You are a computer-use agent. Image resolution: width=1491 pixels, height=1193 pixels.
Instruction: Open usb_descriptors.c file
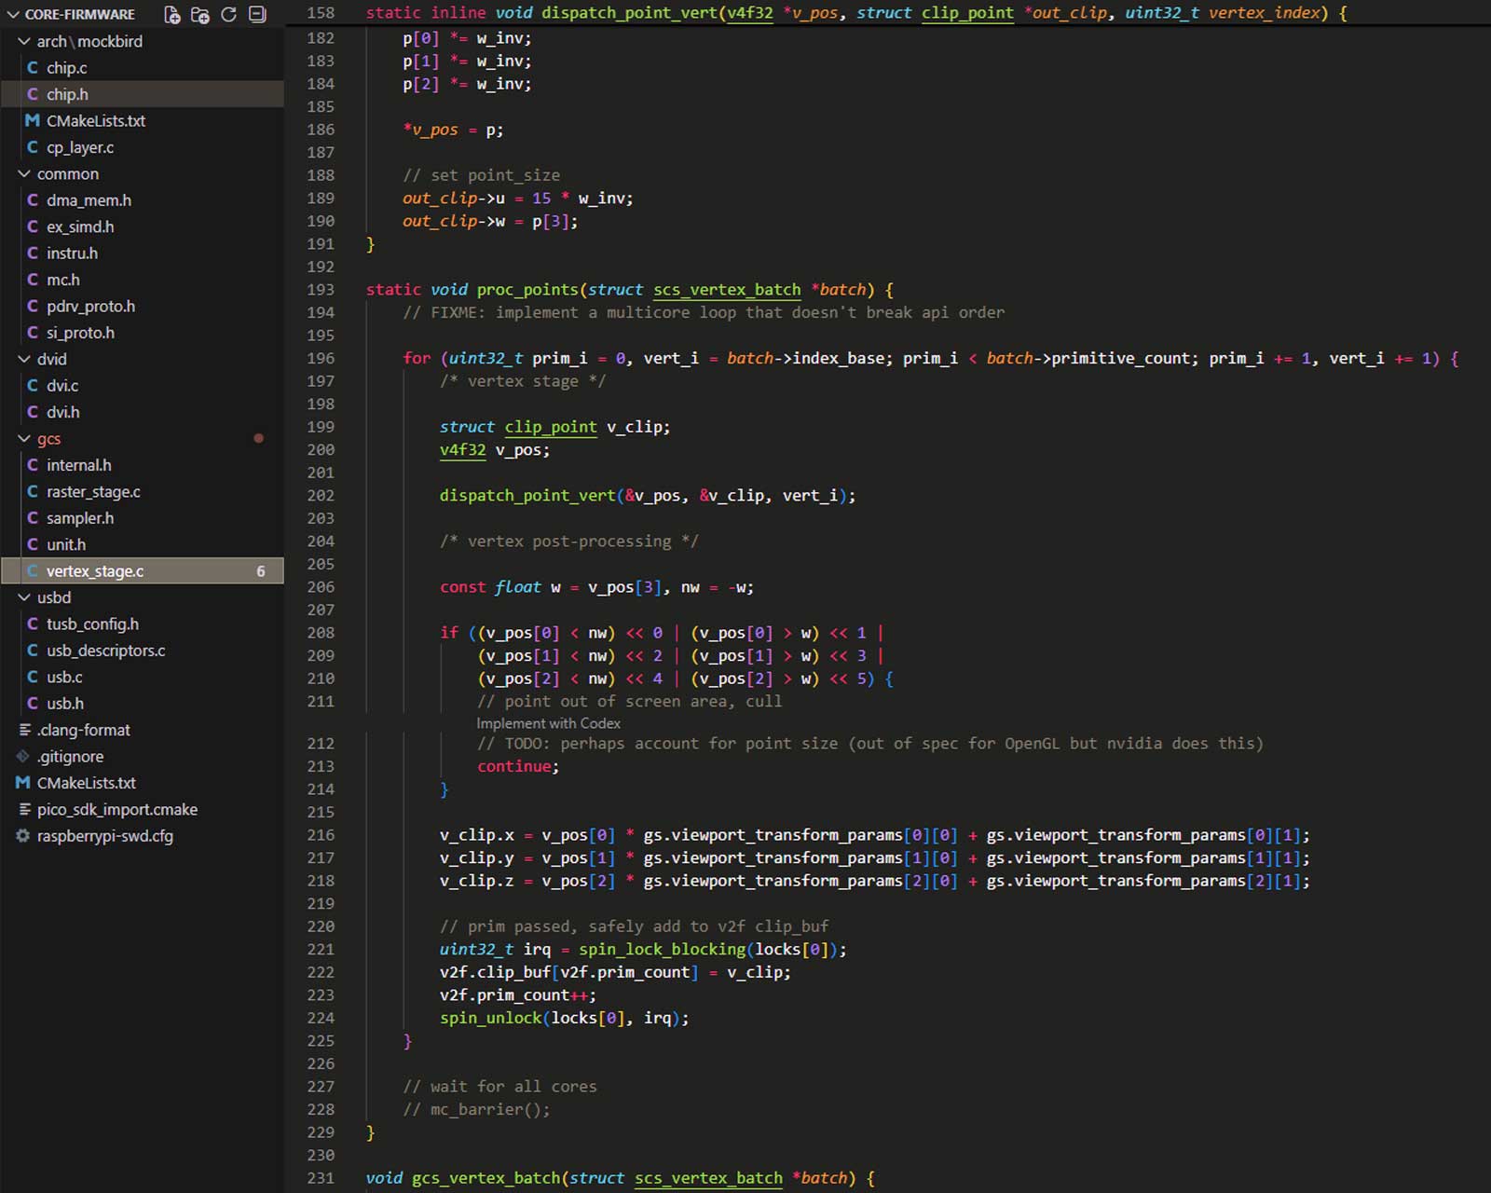pyautogui.click(x=105, y=651)
